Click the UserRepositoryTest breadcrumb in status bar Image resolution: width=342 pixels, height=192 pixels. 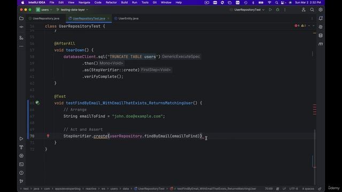click(150, 189)
